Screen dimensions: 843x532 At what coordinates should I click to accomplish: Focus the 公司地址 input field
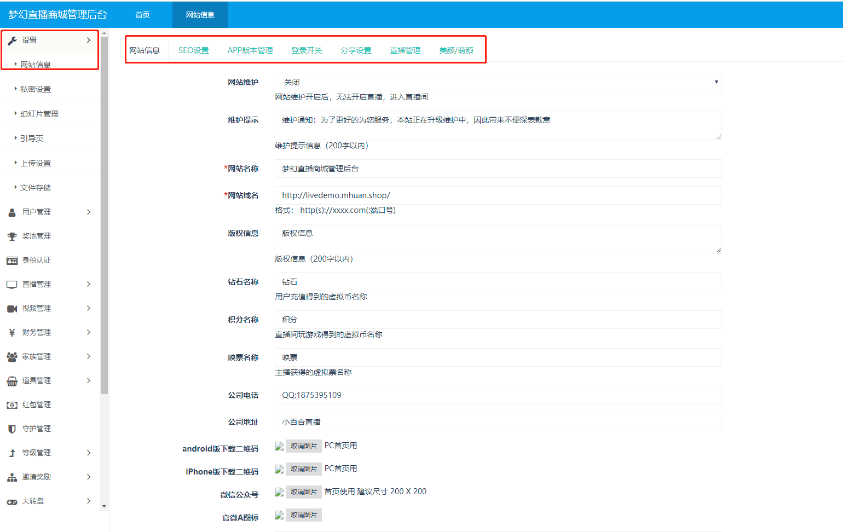[498, 422]
